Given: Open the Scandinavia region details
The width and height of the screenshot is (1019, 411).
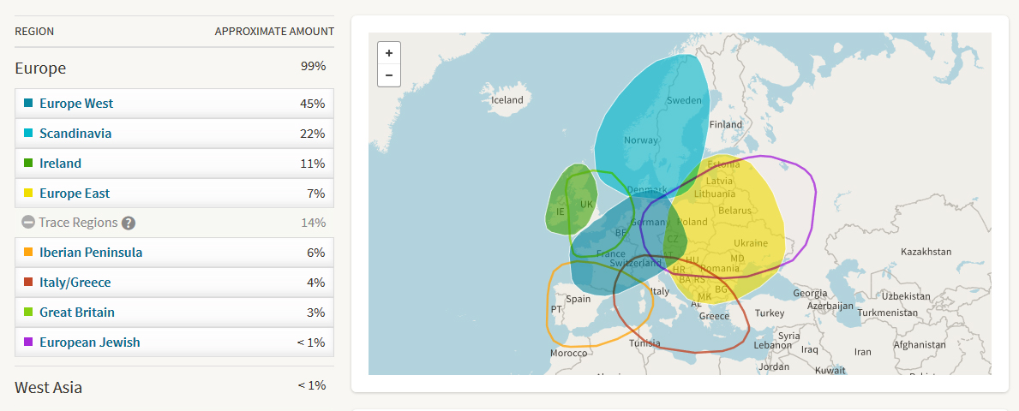Looking at the screenshot, I should (75, 134).
